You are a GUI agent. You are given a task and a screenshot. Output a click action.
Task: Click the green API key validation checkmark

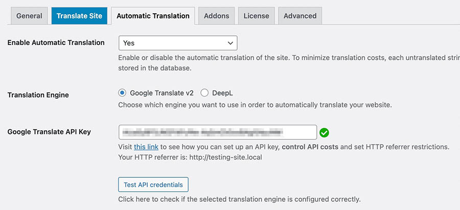pyautogui.click(x=324, y=133)
